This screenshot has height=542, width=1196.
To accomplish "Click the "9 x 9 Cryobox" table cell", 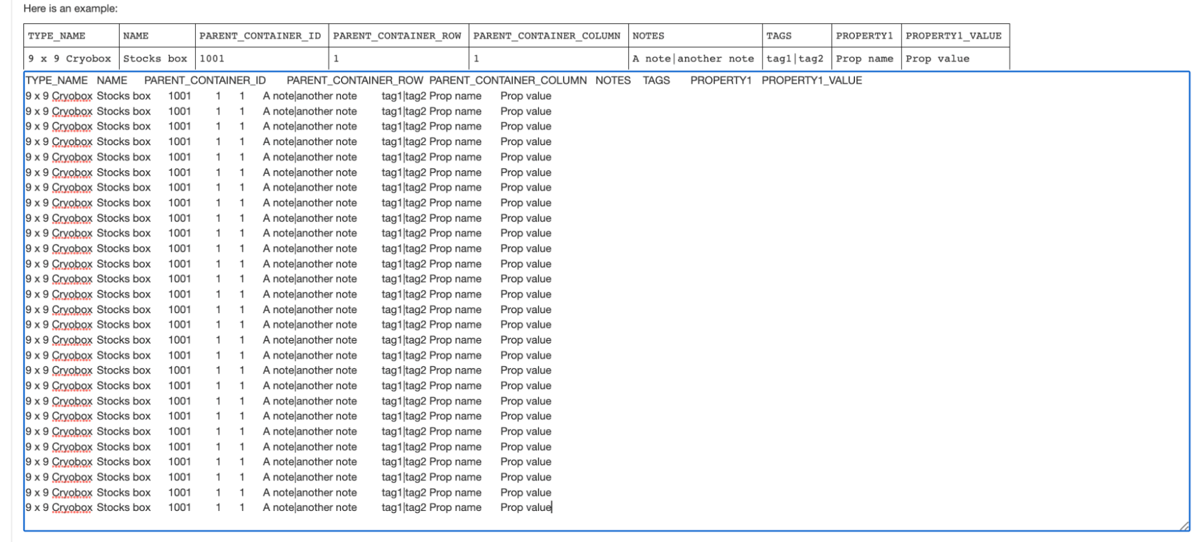I will 70,59.
